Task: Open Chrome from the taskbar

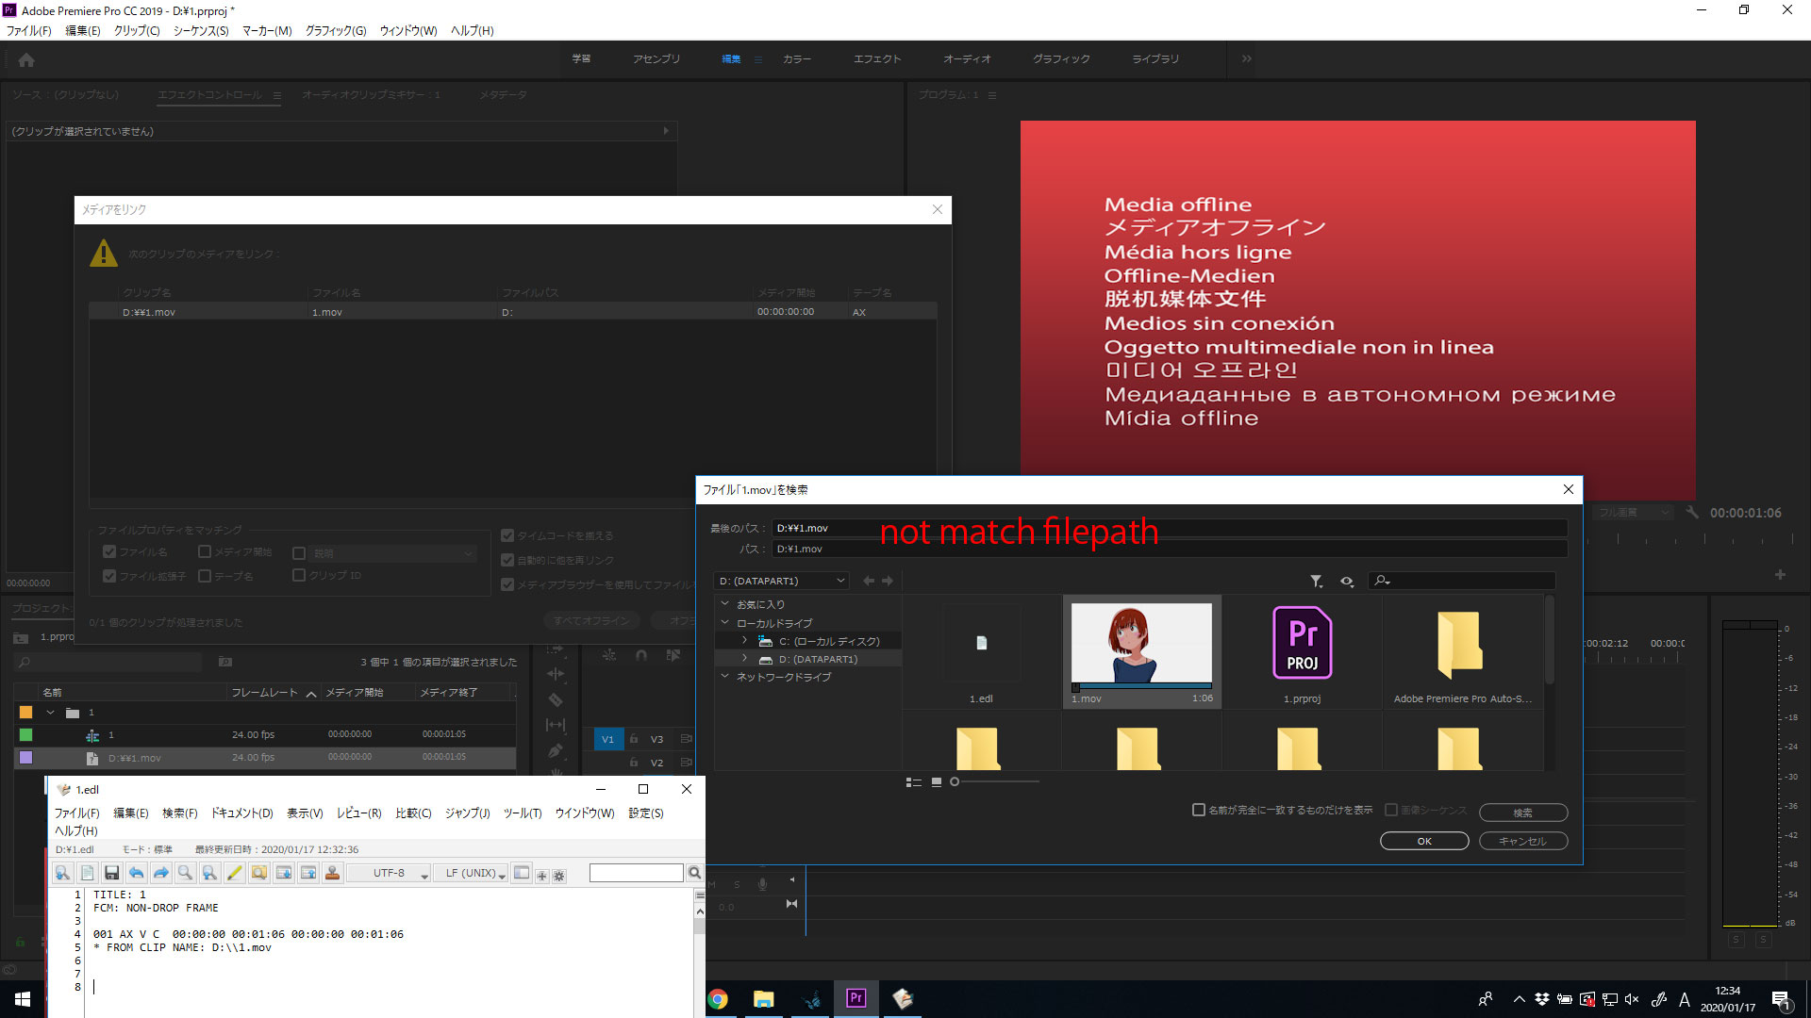Action: click(718, 999)
